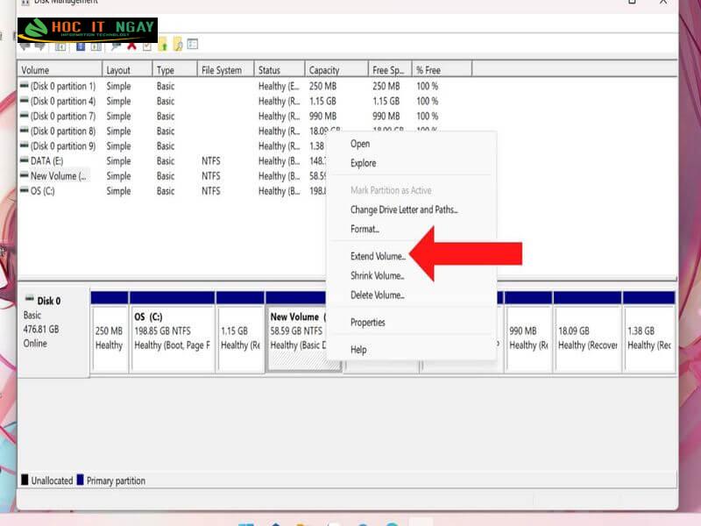Click the black Unallocated legend swatch
Viewport: 701px width, 526px height.
point(25,480)
